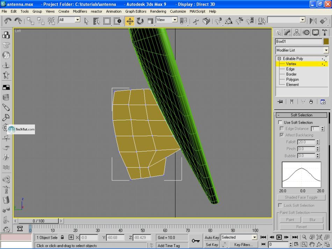This screenshot has height=249, width=332.
Task: Click the key icon for Set Keys
Action: (196, 241)
